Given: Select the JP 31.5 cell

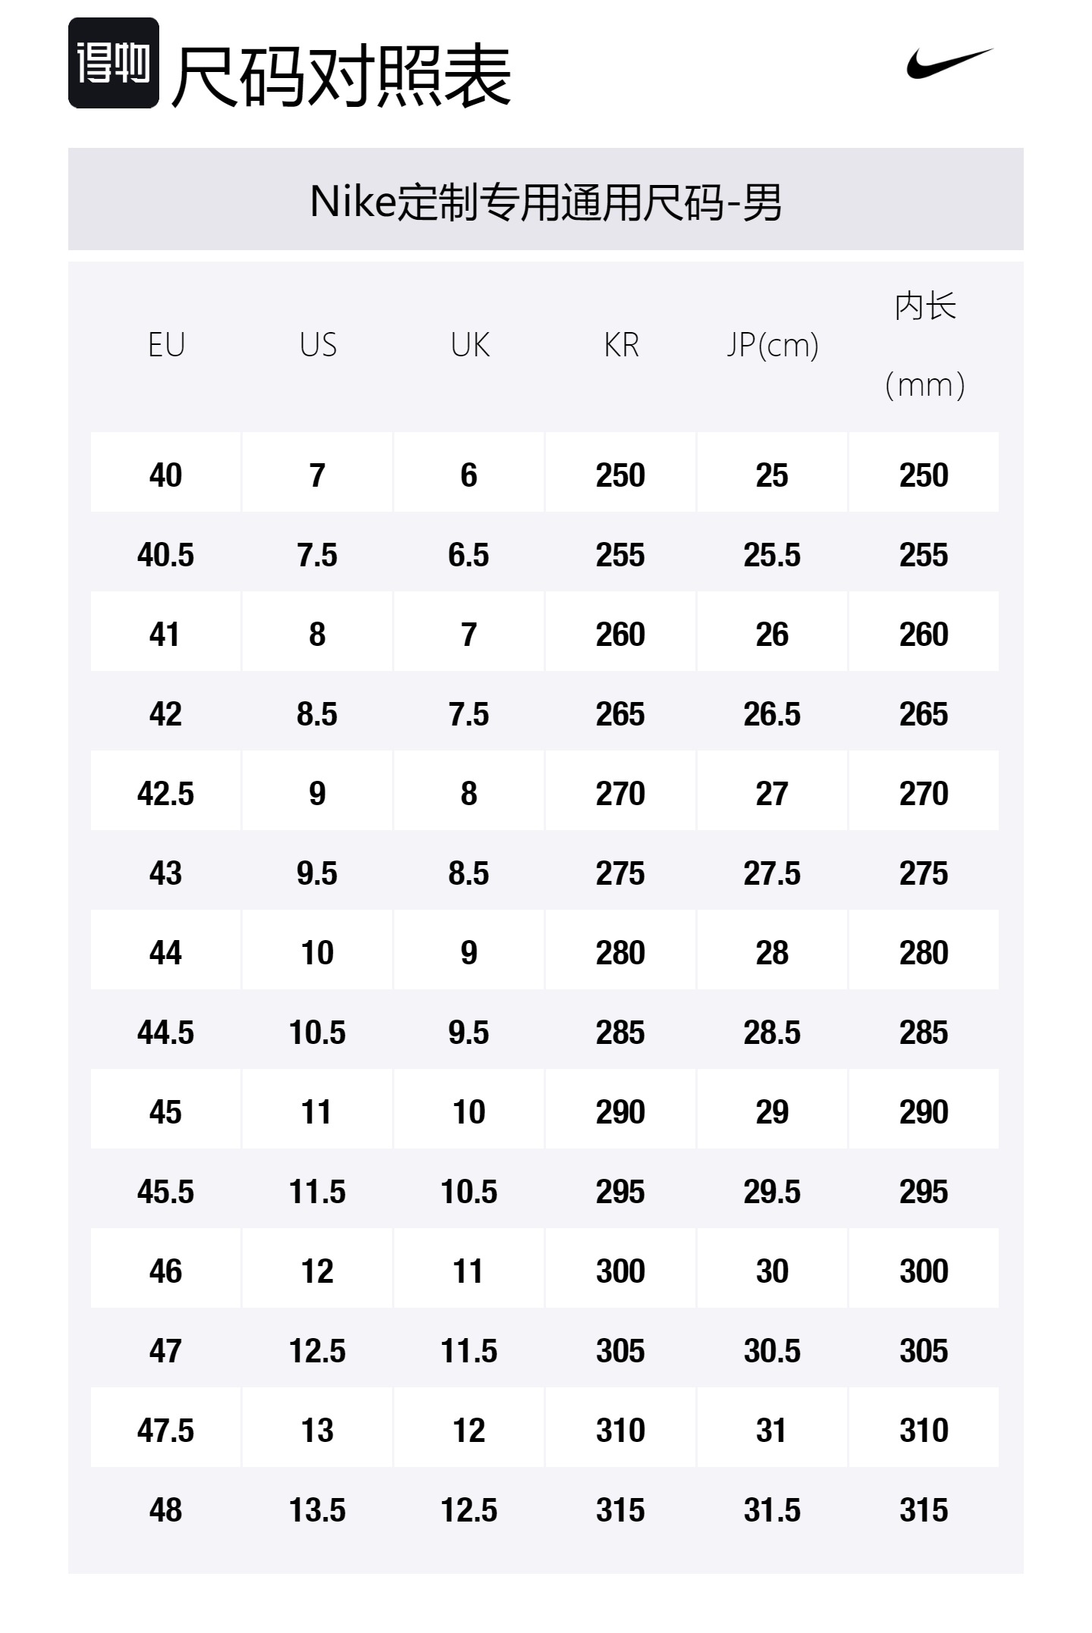Looking at the screenshot, I should click(772, 1510).
